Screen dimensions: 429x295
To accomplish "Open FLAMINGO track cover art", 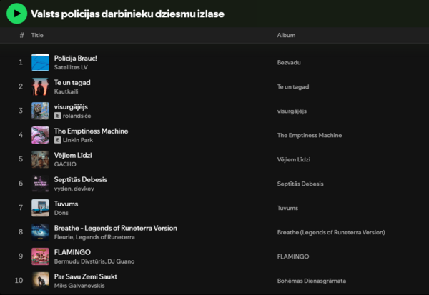I will coord(40,256).
